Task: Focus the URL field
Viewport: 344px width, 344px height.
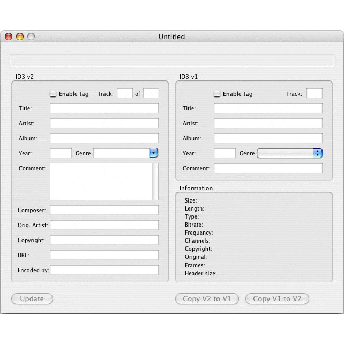Action: [x=104, y=255]
